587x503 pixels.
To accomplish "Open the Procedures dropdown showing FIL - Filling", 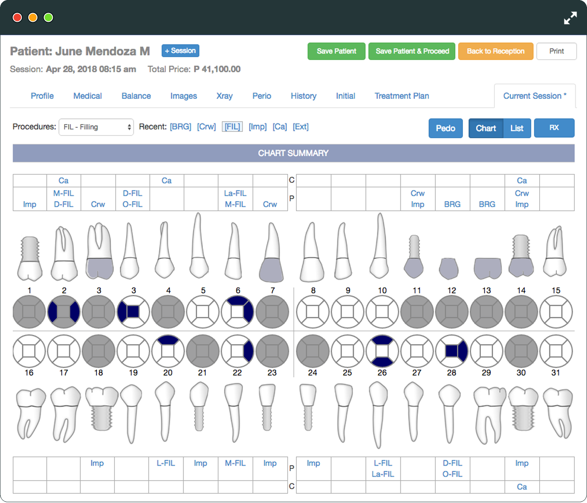I will (96, 127).
